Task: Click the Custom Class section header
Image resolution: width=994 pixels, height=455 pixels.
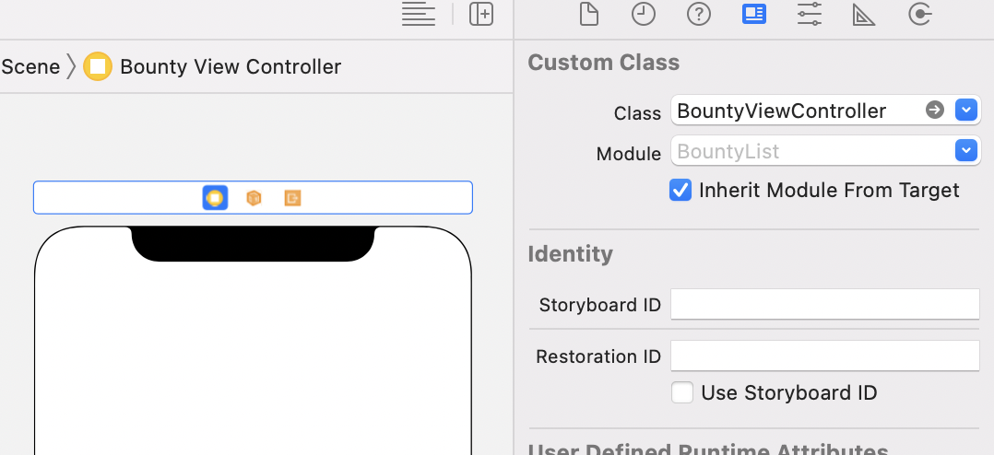Action: click(x=603, y=62)
